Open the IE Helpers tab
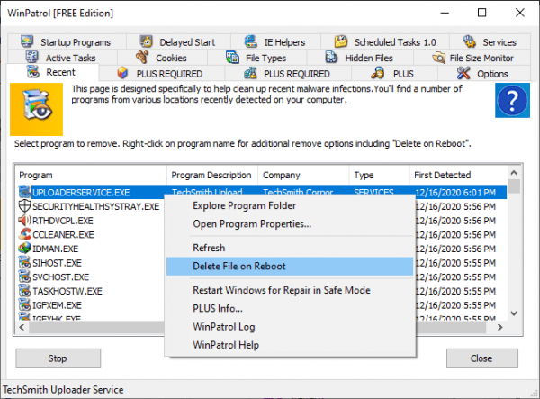 click(275, 42)
